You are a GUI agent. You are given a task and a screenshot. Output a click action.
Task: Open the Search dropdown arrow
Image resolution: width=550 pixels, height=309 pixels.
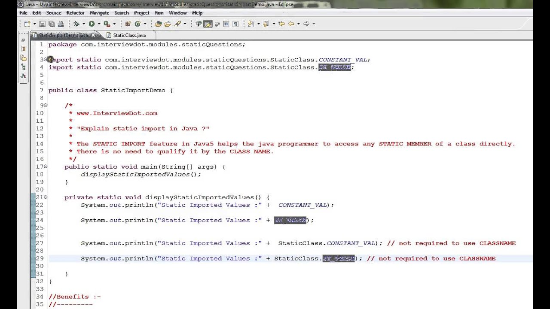(184, 24)
